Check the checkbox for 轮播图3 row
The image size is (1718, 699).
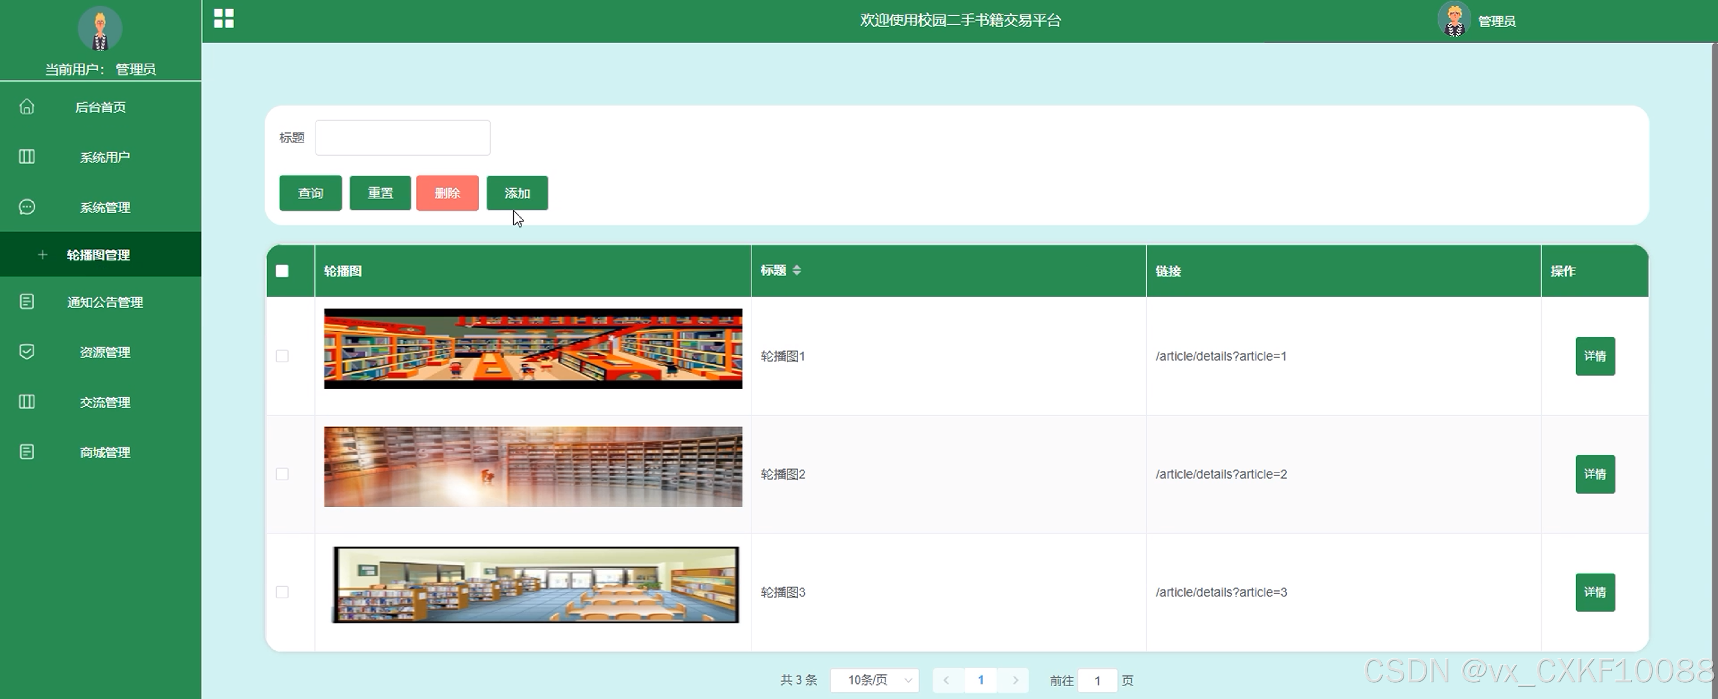[282, 592]
